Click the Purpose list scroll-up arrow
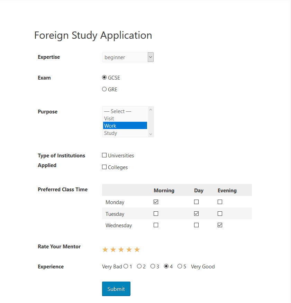The height and width of the screenshot is (303, 291). (151, 110)
